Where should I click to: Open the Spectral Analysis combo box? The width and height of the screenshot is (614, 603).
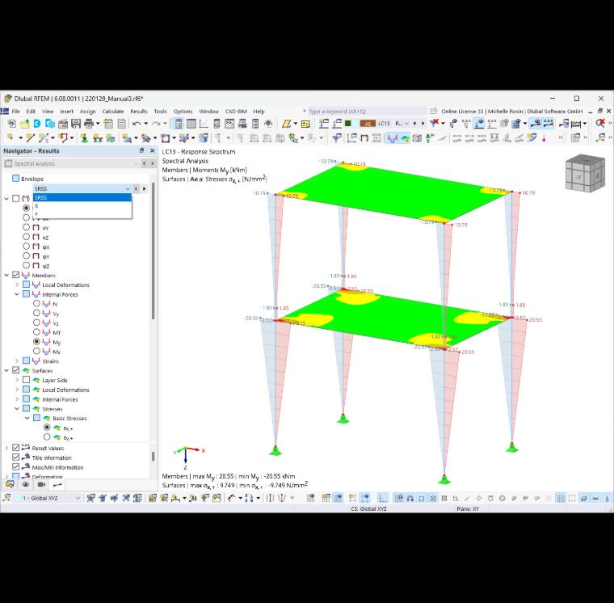pyautogui.click(x=71, y=163)
